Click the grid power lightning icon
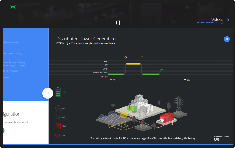The image size is (235, 148). coord(58,108)
